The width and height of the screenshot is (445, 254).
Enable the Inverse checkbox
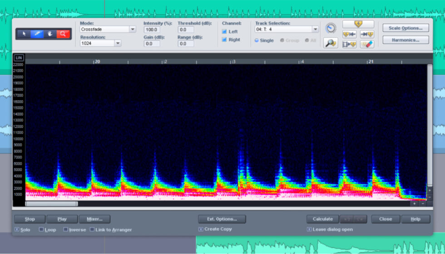65,230
